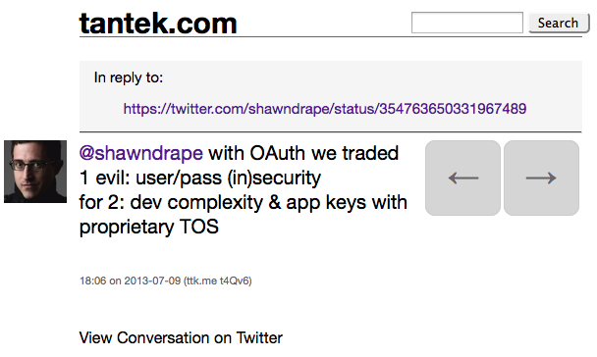597x357 pixels.
Task: Click the "1 evil: user/pass (in)security" line
Action: (x=200, y=178)
